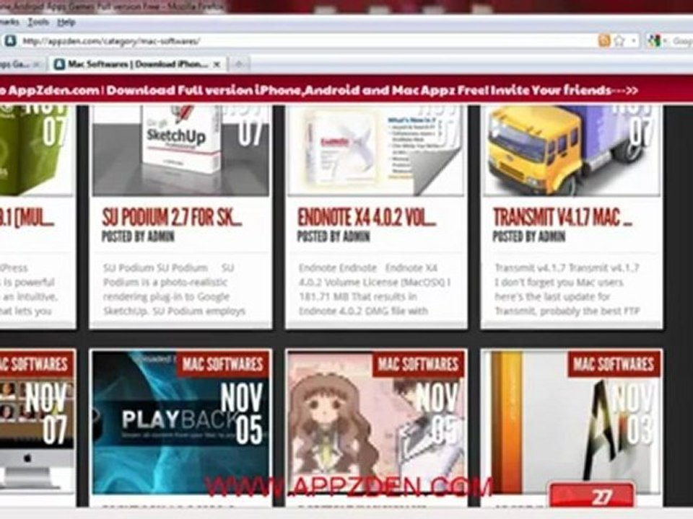Open SU Podium 2.7 post title
This screenshot has height=519, width=693.
(x=172, y=217)
